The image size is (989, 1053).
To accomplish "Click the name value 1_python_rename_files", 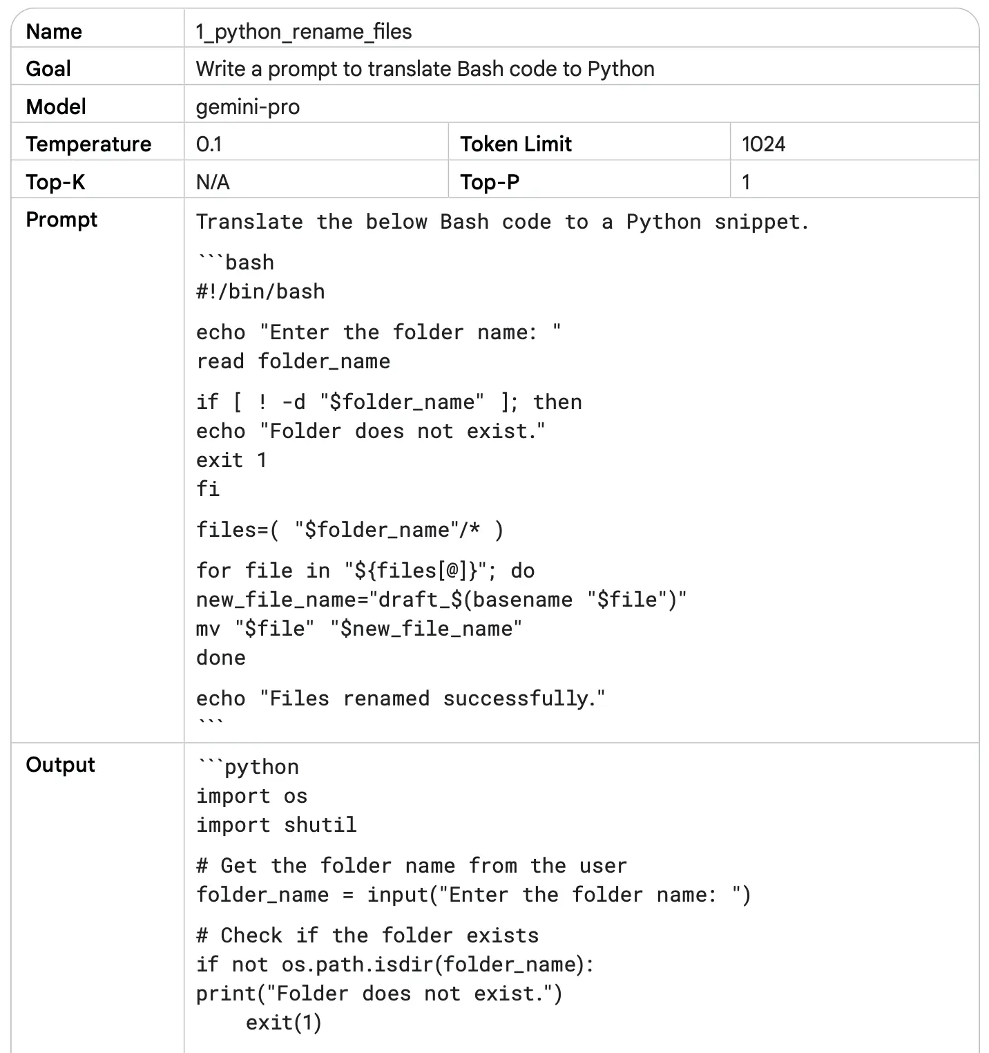I will (304, 32).
